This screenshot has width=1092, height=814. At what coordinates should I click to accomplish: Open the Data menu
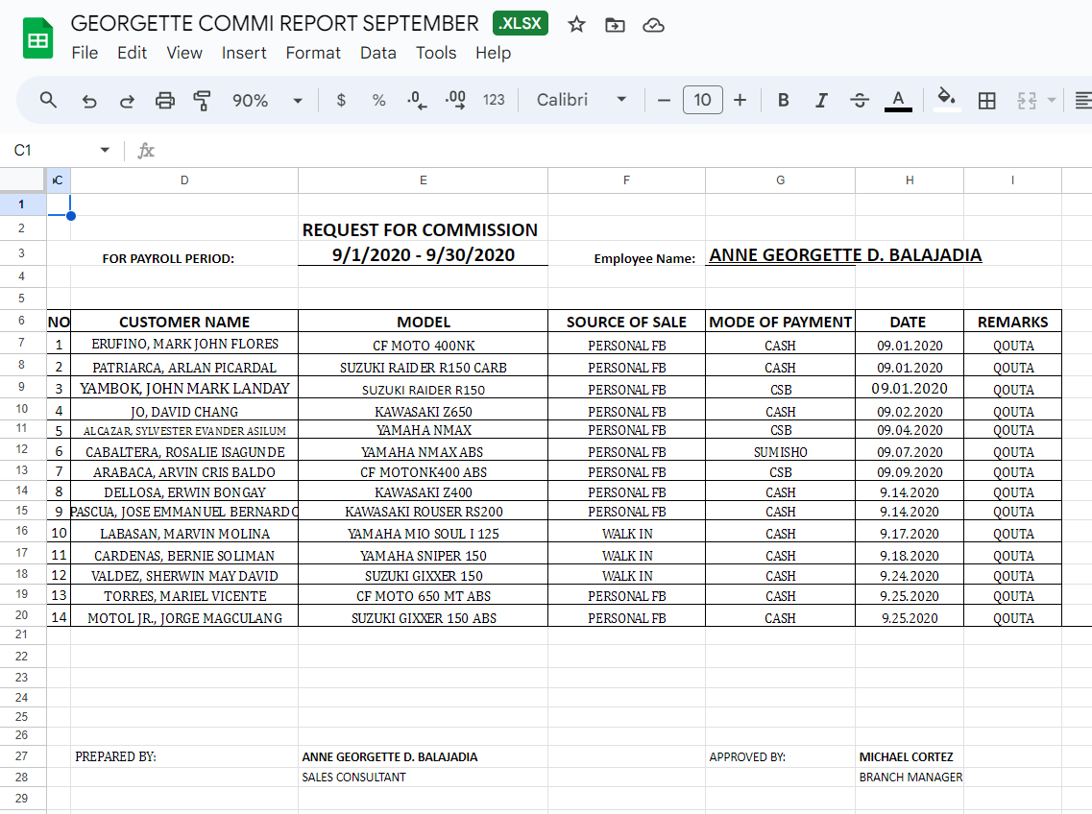coord(378,53)
